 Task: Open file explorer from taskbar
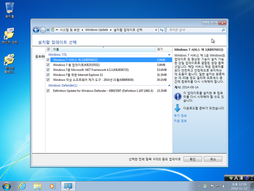[x=37, y=186]
